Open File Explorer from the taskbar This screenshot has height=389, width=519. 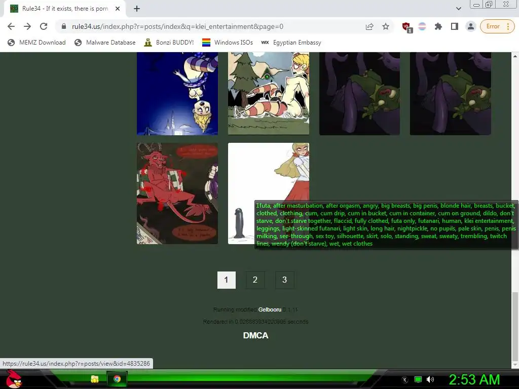coord(95,379)
